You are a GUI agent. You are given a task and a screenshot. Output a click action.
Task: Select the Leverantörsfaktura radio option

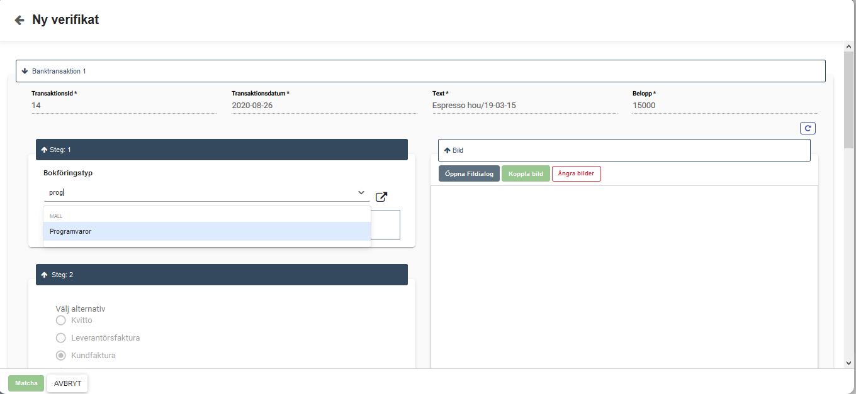click(x=61, y=338)
